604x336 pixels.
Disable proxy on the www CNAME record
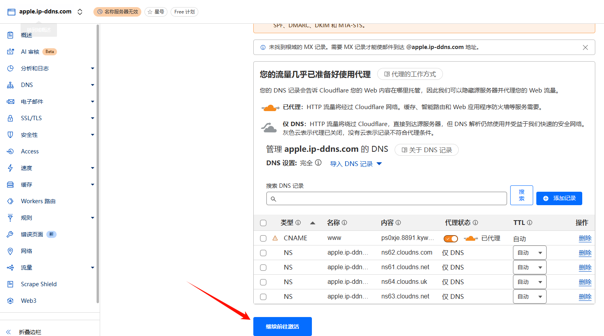(x=450, y=238)
